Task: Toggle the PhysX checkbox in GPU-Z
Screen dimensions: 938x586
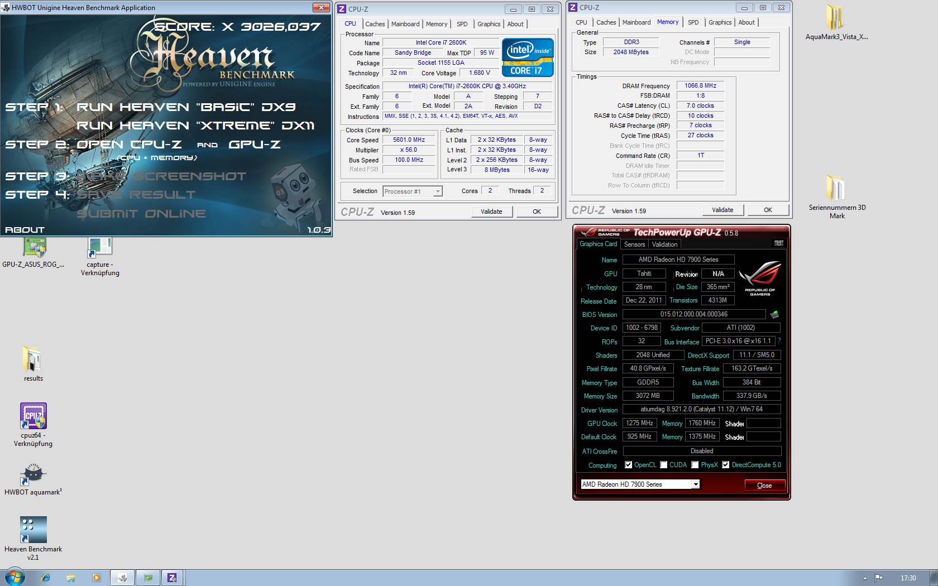Action: click(695, 465)
